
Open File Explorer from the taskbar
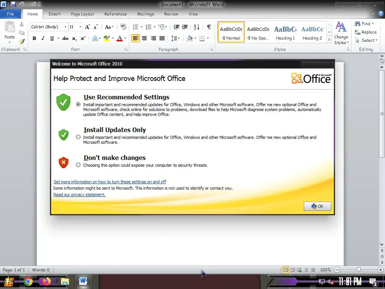(x=65, y=281)
